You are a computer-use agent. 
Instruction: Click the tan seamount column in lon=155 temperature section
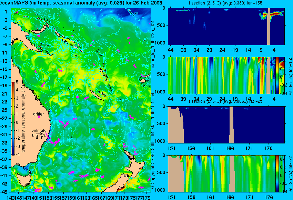coord(269,26)
